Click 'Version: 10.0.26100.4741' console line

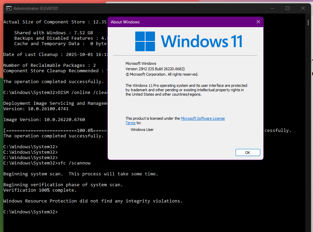(36, 109)
